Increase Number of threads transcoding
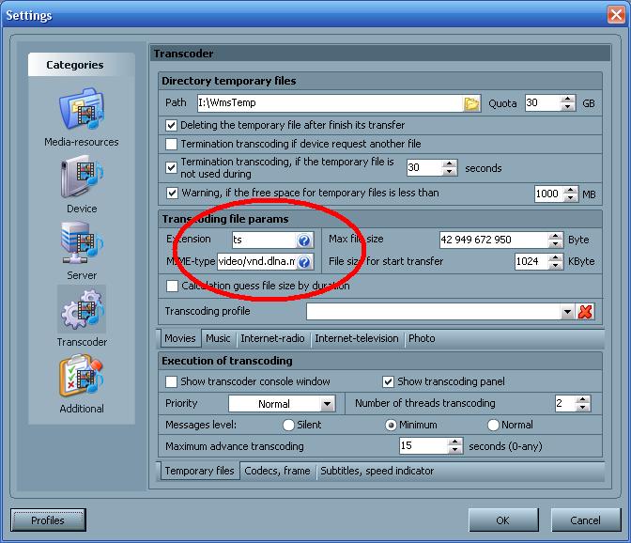This screenshot has height=543, width=631. (583, 399)
